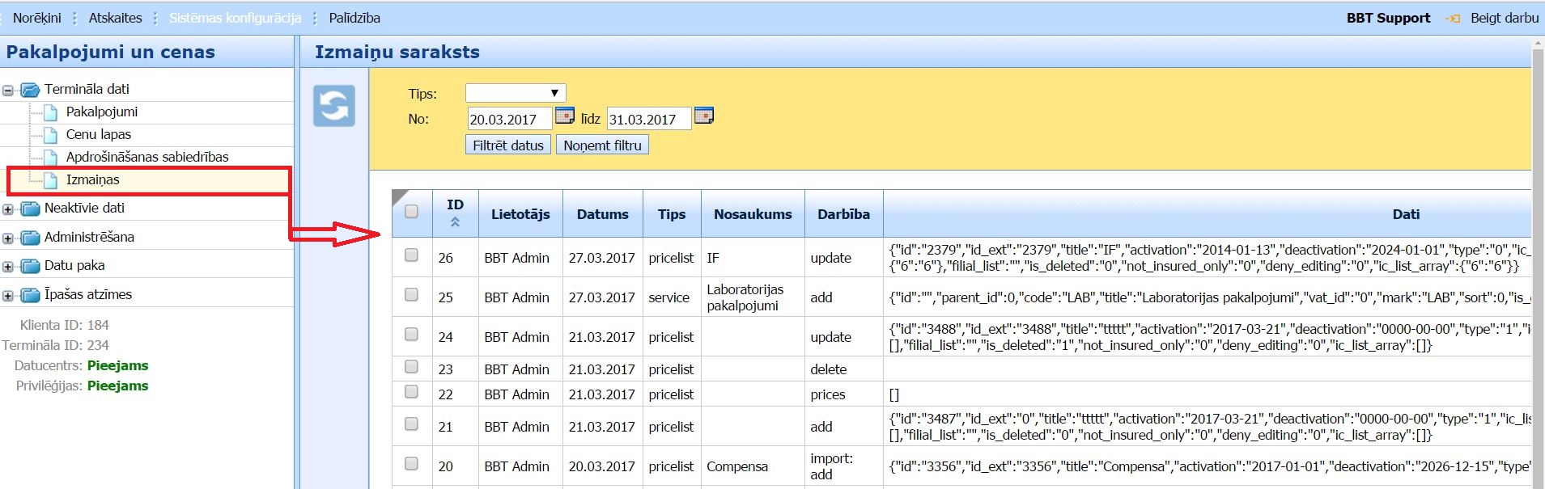
Task: Open the Atskaites menu
Action: (x=115, y=18)
